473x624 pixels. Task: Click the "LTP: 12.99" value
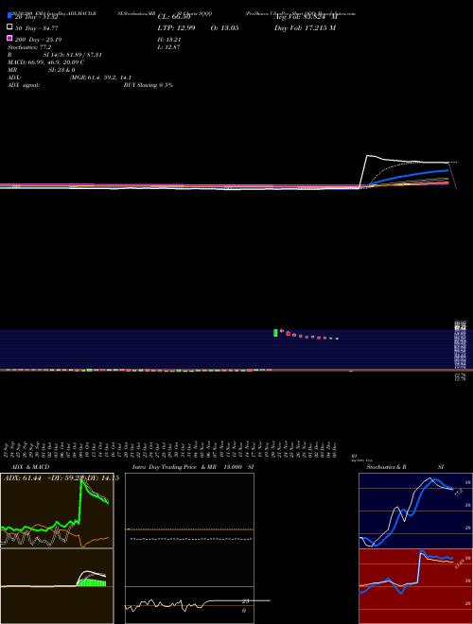176,28
